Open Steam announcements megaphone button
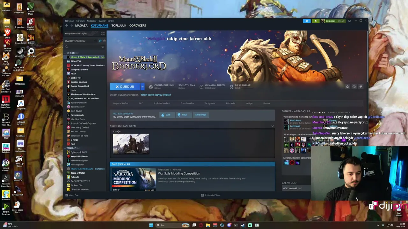This screenshot has height=229, width=408. (x=307, y=21)
